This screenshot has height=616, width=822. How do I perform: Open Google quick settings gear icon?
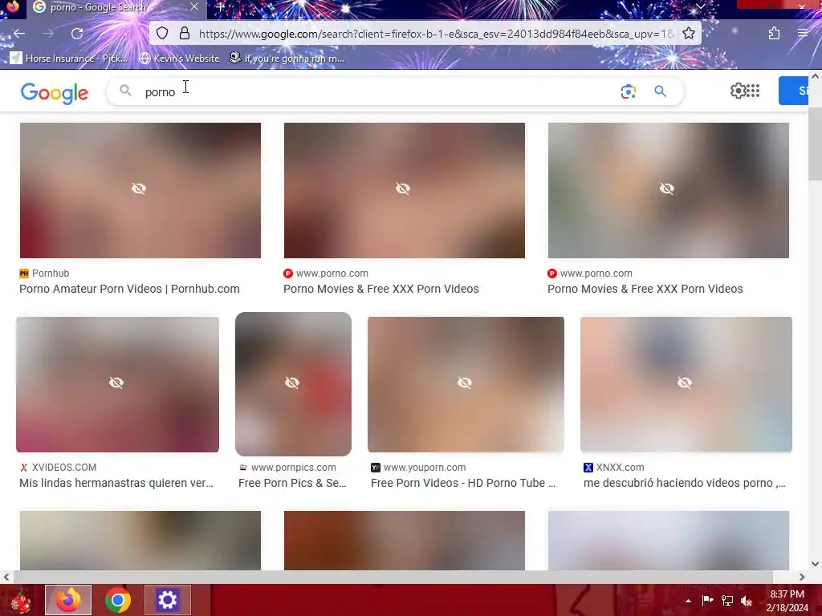pyautogui.click(x=738, y=91)
